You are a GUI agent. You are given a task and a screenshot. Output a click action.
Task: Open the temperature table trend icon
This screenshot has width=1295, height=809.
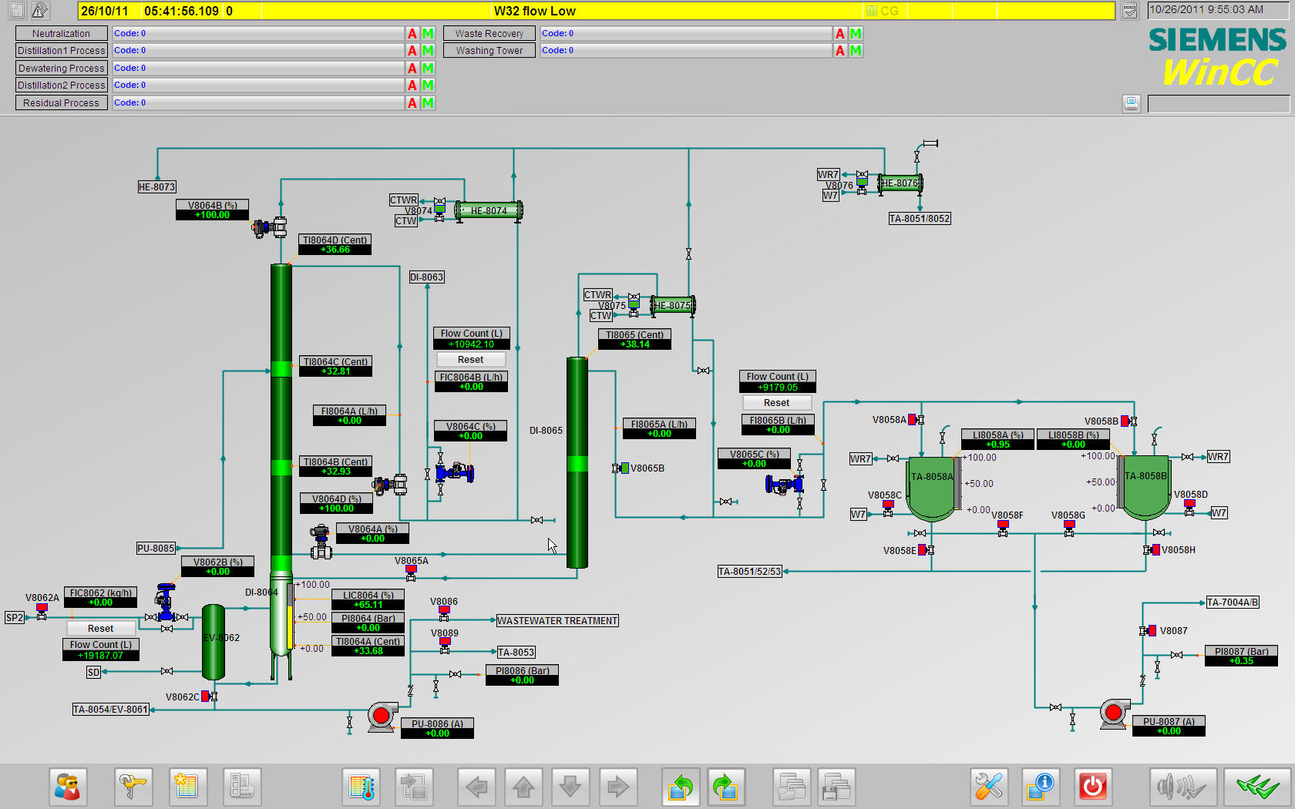click(x=362, y=787)
